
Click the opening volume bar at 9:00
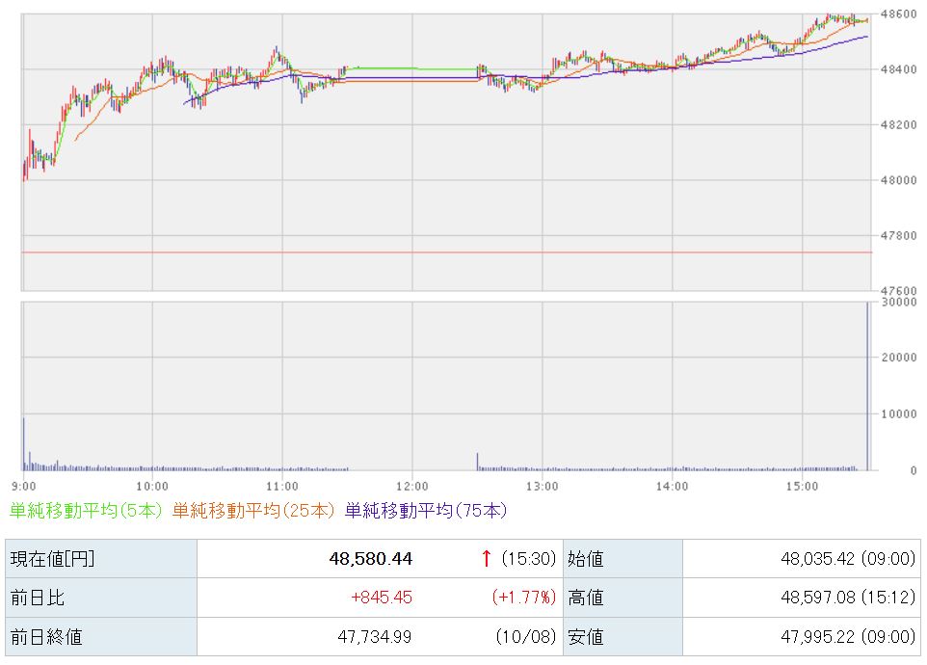coord(24,443)
